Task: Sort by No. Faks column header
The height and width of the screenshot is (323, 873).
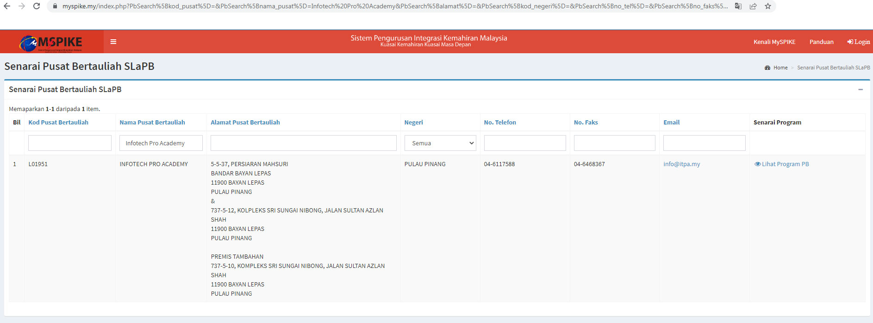Action: pyautogui.click(x=586, y=122)
